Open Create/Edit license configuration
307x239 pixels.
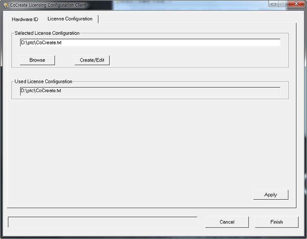tap(92, 60)
